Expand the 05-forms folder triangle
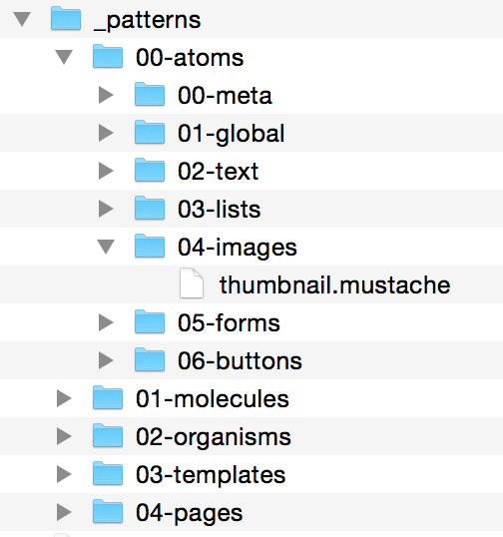The image size is (503, 537). click(x=106, y=322)
